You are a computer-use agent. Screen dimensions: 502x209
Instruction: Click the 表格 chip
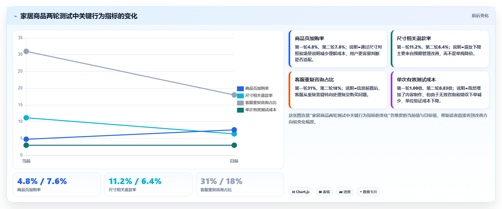coord(324,192)
